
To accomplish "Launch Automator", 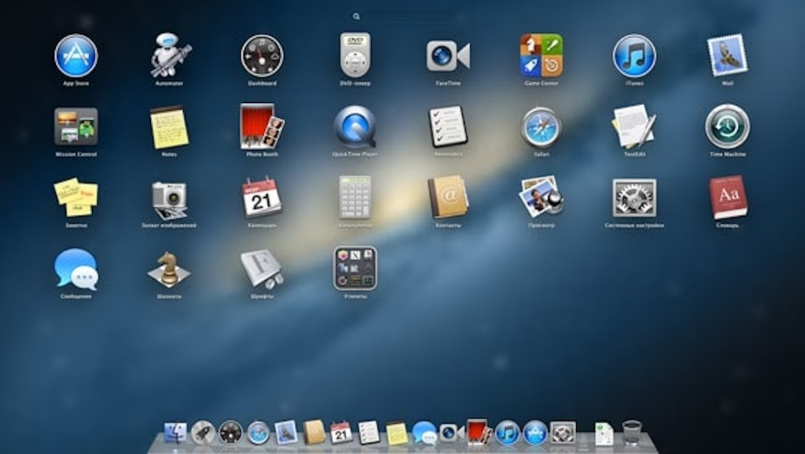I will point(167,57).
